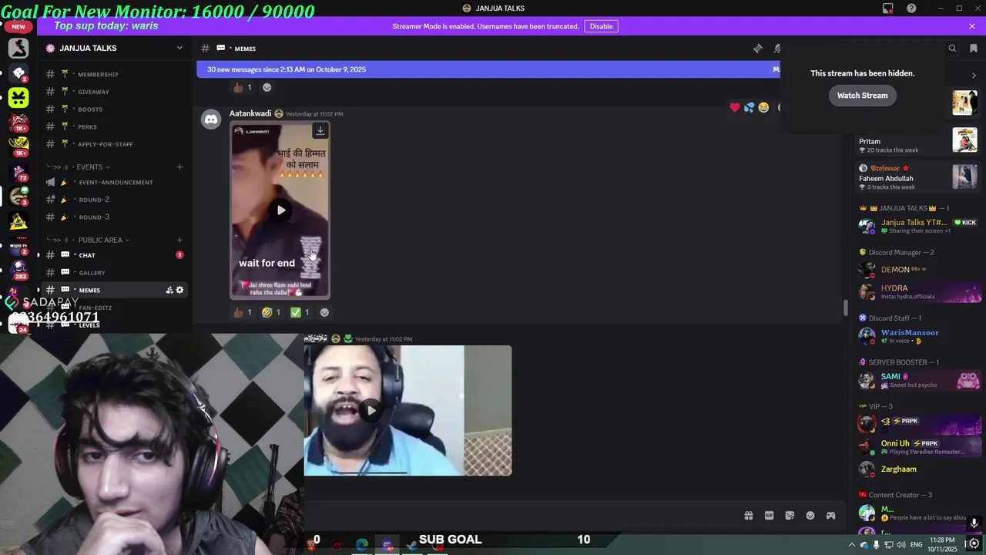Image resolution: width=986 pixels, height=555 pixels.
Task: Open the round-2 channel
Action: tap(114, 200)
